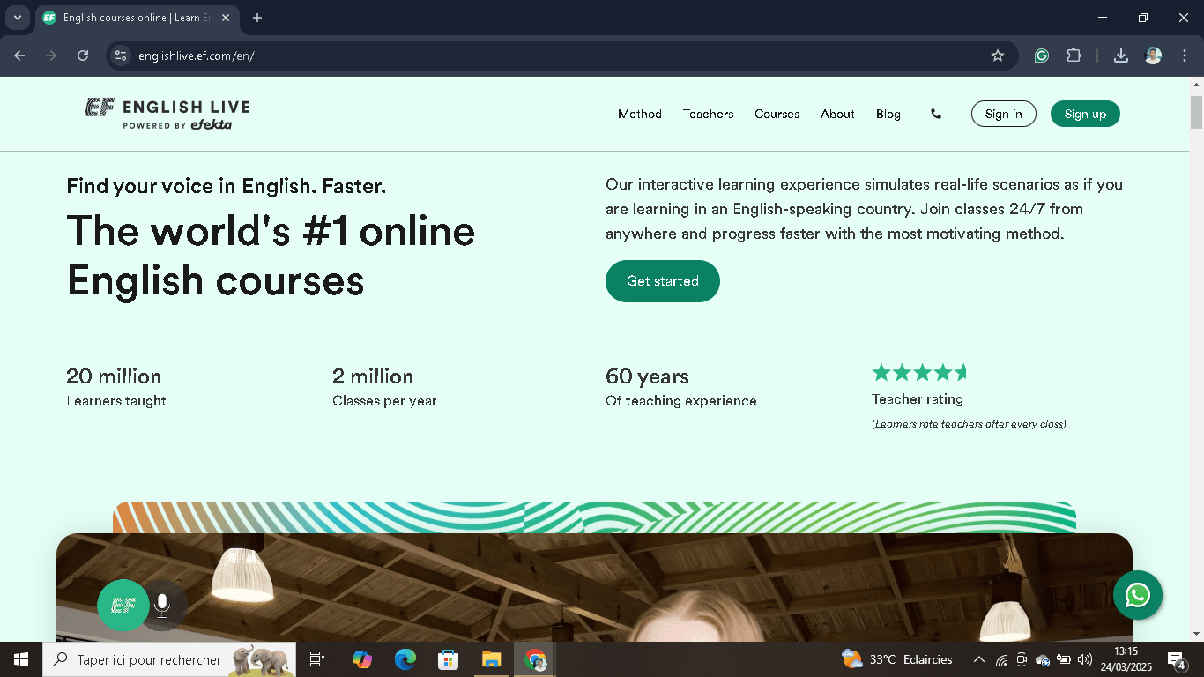The width and height of the screenshot is (1204, 677).
Task: Open Chrome downloads icon
Action: tap(1121, 56)
